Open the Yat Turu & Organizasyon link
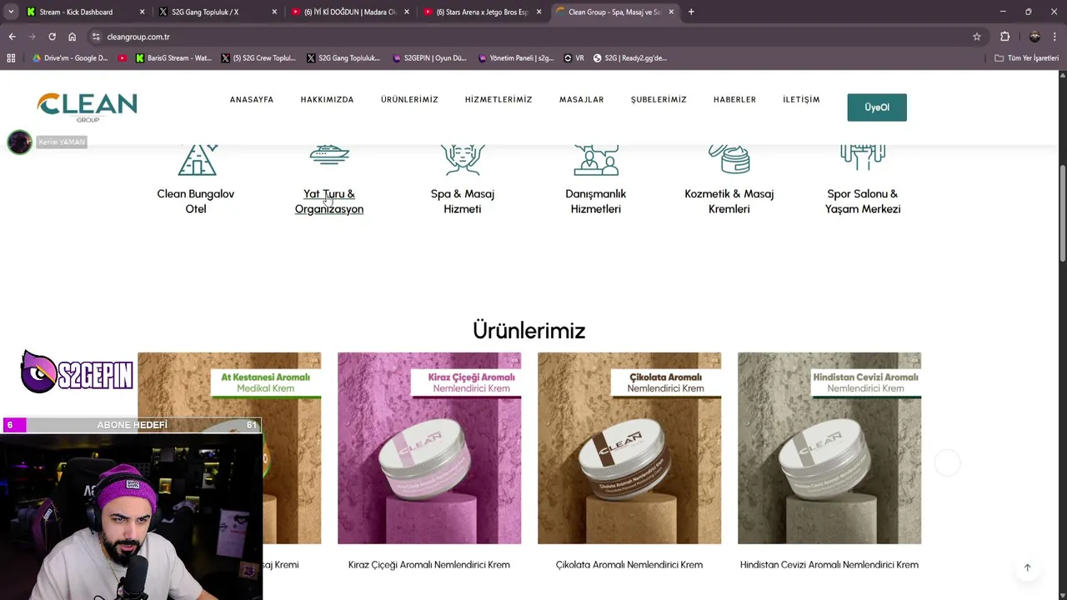 point(329,201)
